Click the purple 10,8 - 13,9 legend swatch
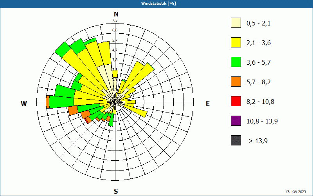 [x=236, y=121]
